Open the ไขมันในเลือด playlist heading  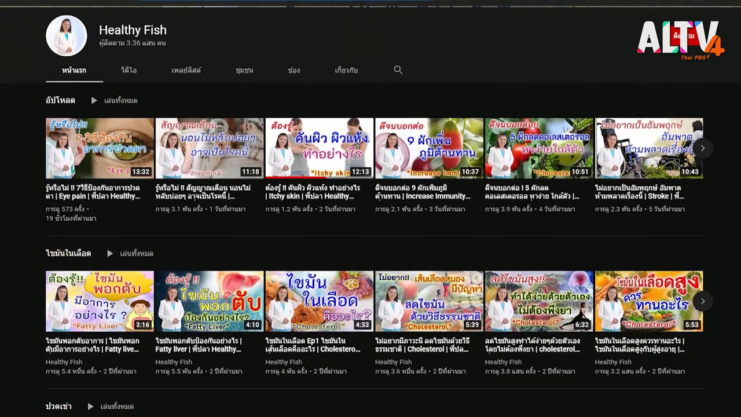point(68,253)
